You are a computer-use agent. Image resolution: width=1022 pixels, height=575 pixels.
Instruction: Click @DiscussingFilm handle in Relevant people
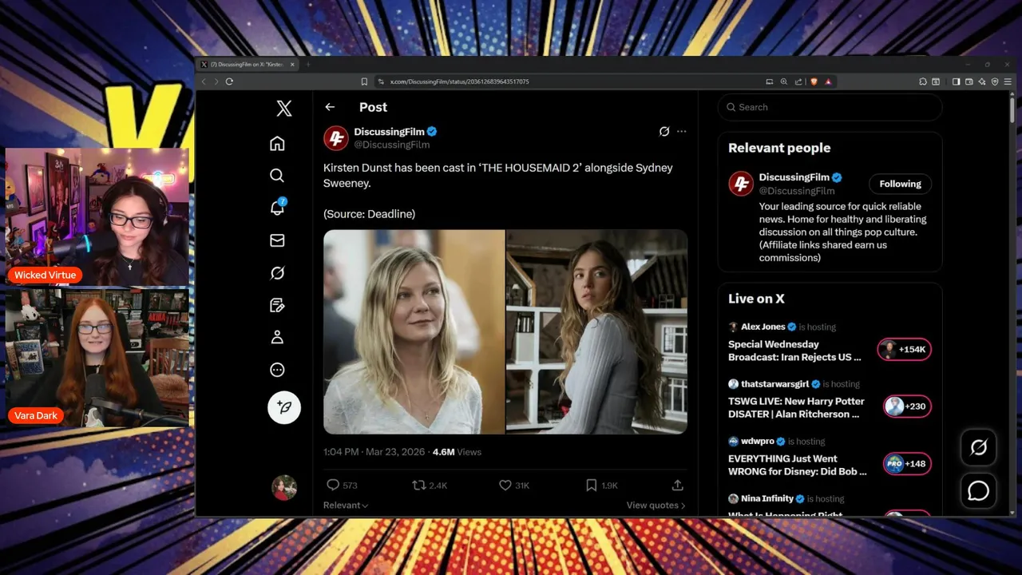tap(797, 191)
